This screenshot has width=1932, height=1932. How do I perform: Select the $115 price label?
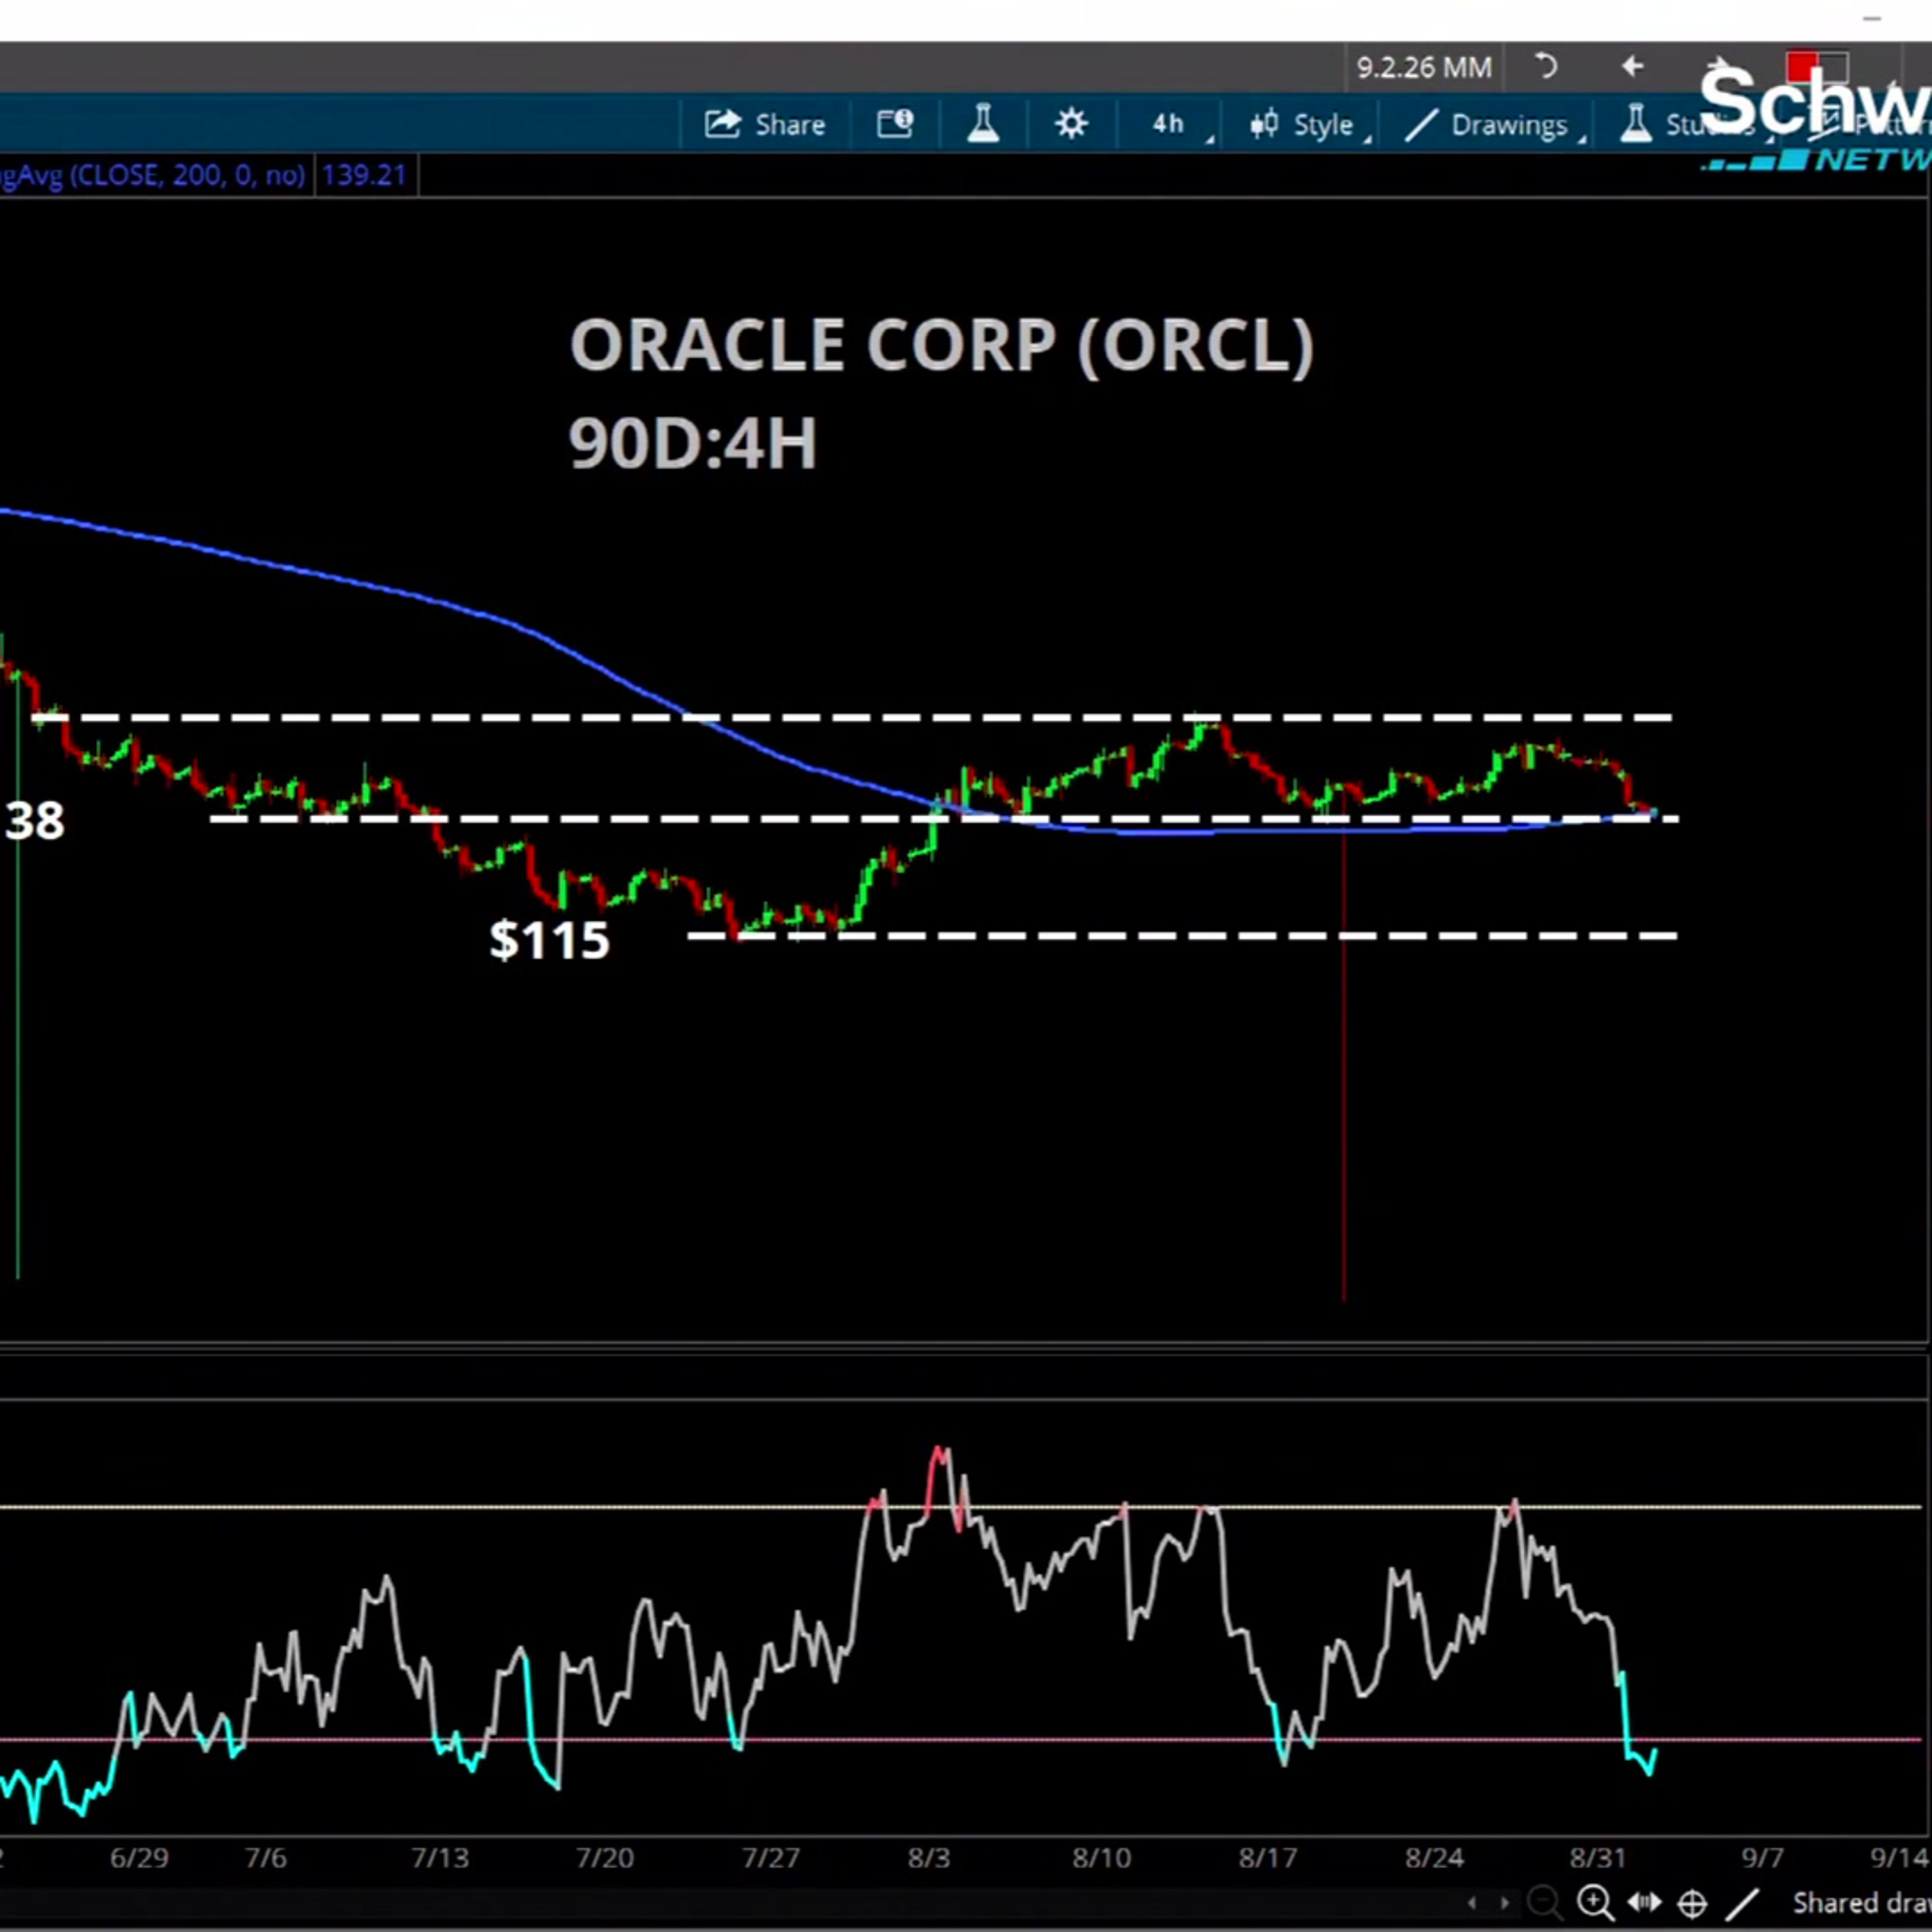click(549, 940)
